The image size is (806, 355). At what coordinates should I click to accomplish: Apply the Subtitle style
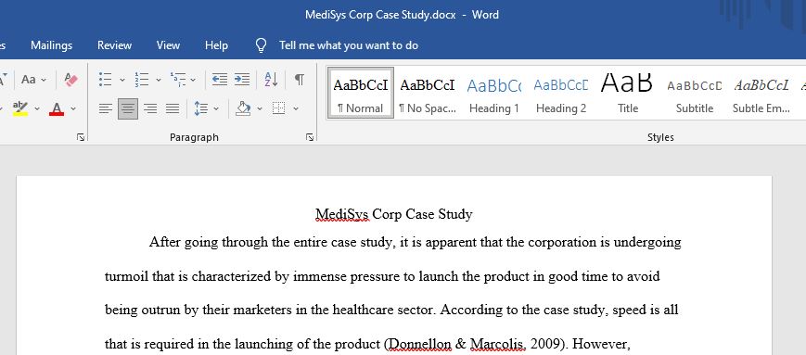point(695,93)
